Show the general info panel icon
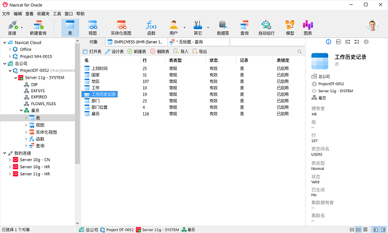This screenshot has height=233, width=388. click(328, 42)
